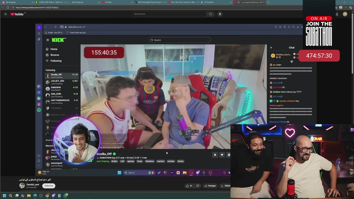
Task: Open Microsoft Edge from the taskbar
Action: pos(35,196)
